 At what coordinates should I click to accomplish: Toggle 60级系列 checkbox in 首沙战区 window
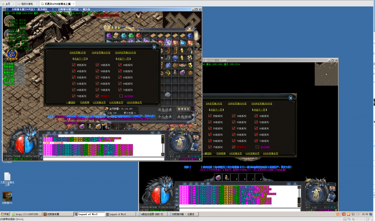coord(120,77)
